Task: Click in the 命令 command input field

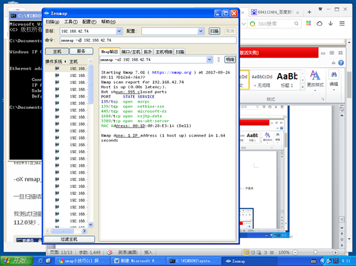Action: pyautogui.click(x=148, y=40)
